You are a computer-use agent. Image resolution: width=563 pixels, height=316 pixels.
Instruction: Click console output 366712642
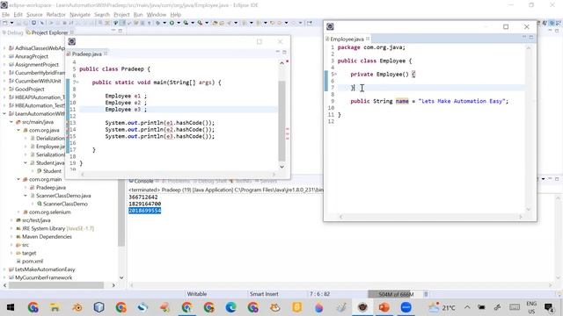pyautogui.click(x=143, y=197)
